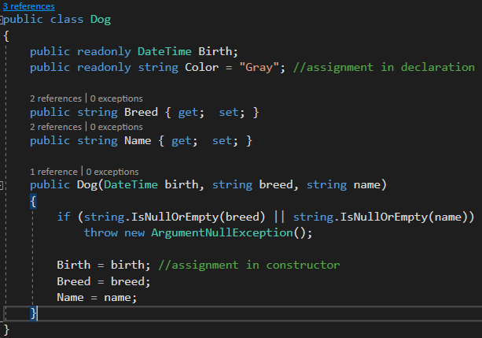Viewport: 482px width, 338px height.
Task: Click the Dog constructor name
Action: [87, 185]
